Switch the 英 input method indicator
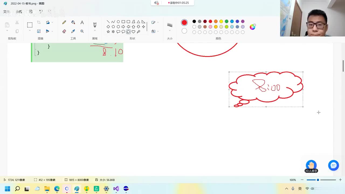The image size is (345, 194). click(x=300, y=189)
